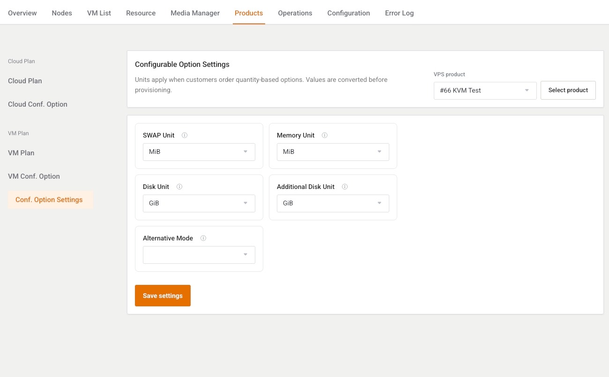
Task: View the Error Log tab
Action: click(400, 13)
